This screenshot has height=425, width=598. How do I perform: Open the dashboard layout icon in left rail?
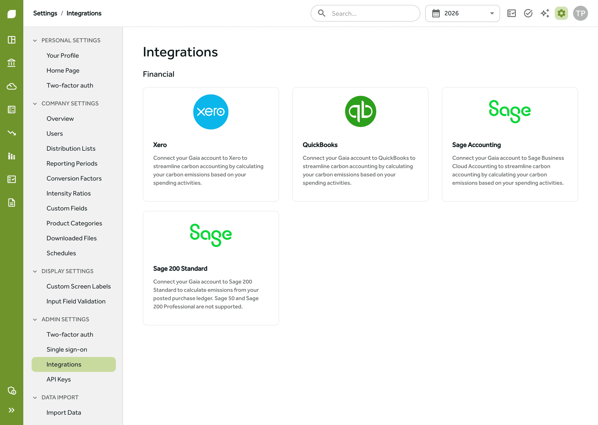click(12, 40)
